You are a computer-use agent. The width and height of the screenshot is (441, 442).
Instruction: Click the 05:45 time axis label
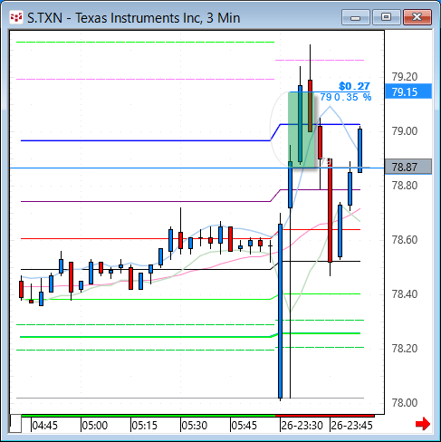click(244, 426)
